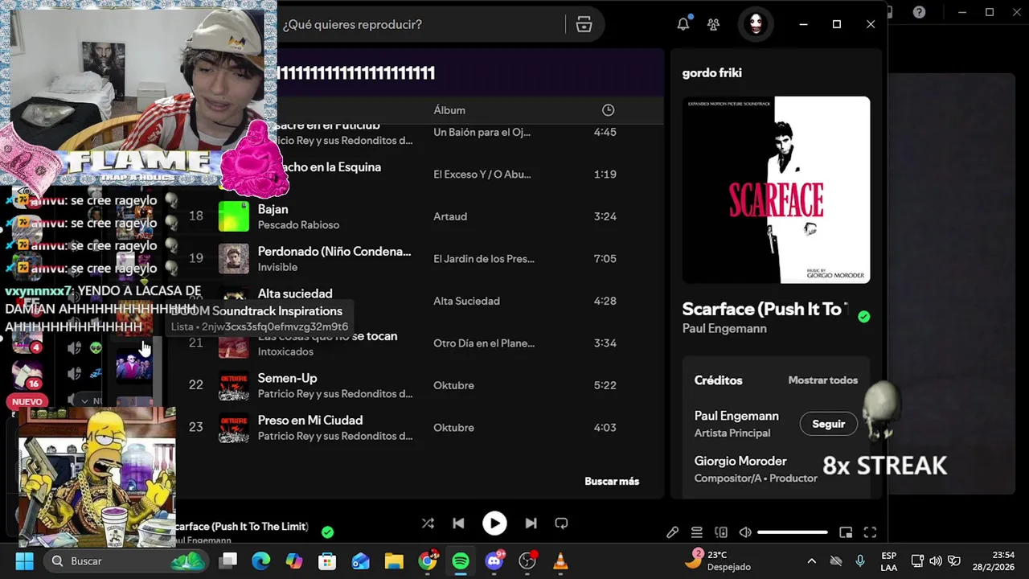Click the Scarface album artwork
The height and width of the screenshot is (579, 1029).
pyautogui.click(x=776, y=190)
